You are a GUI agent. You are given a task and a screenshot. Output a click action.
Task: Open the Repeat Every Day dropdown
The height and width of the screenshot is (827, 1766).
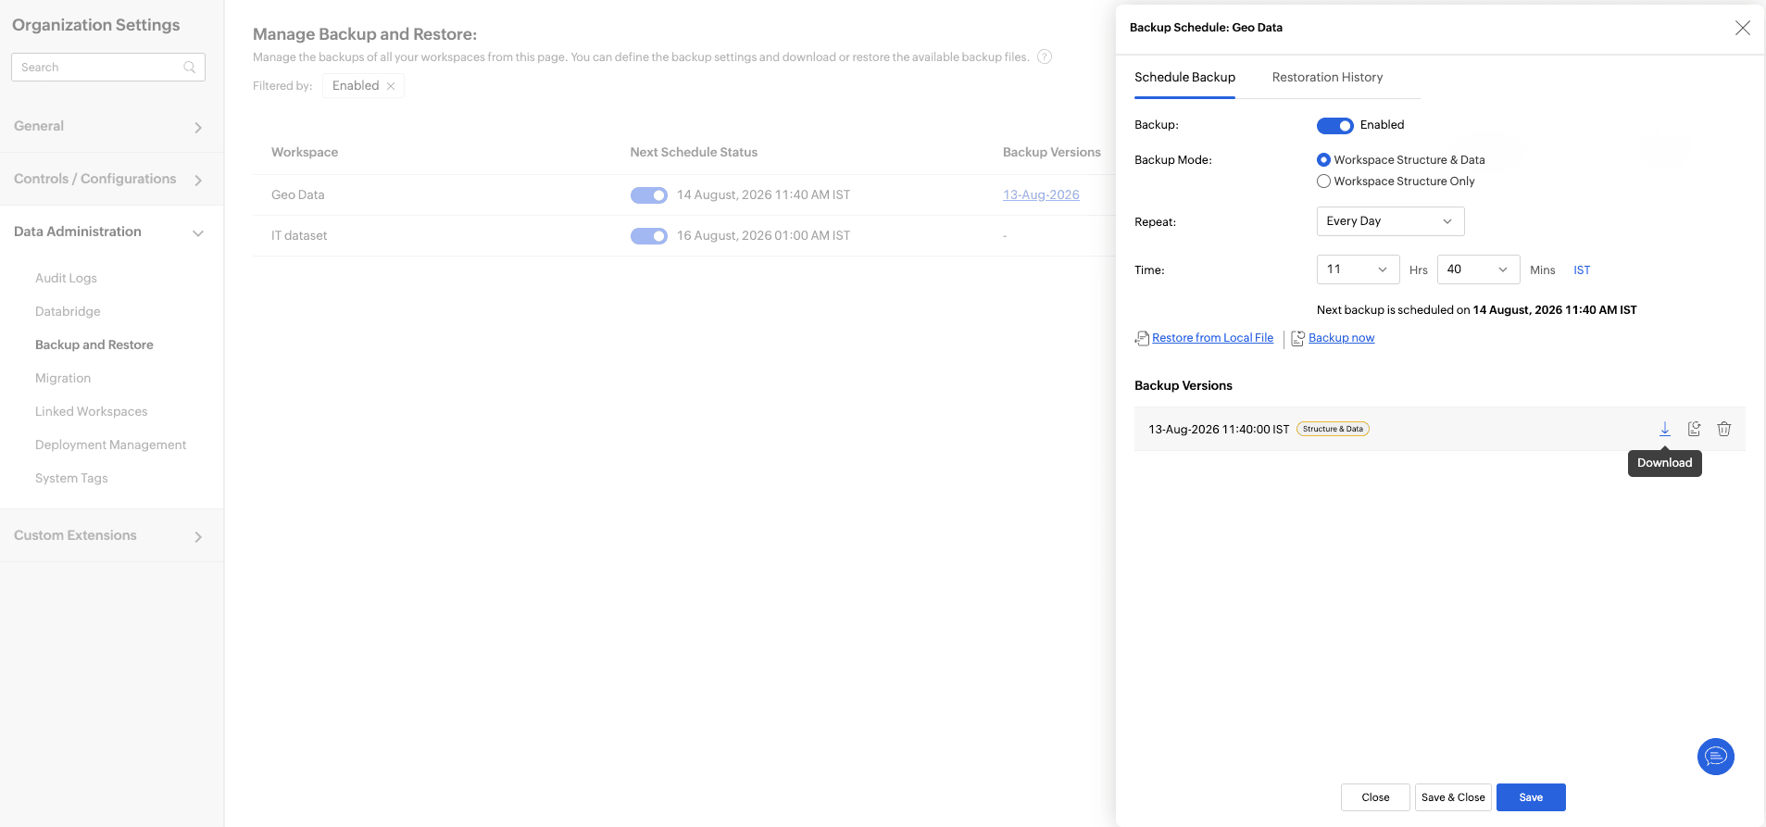pos(1390,221)
